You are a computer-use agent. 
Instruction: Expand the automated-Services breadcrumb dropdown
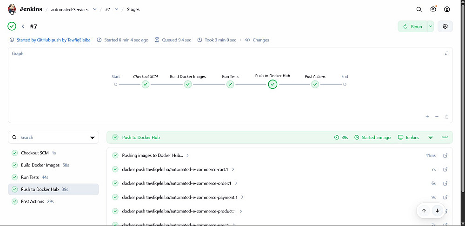pos(95,9)
